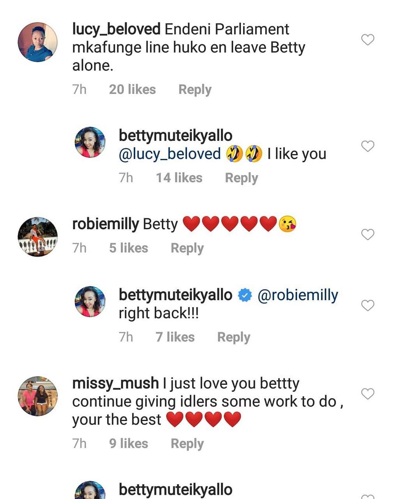Image resolution: width=399 pixels, height=499 pixels.
Task: Like bettymuteikyallo's "right back!!!" reply
Action: click(367, 305)
